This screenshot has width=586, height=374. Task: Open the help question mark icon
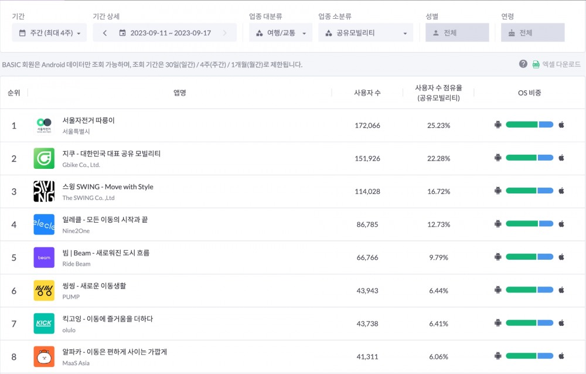(x=523, y=64)
